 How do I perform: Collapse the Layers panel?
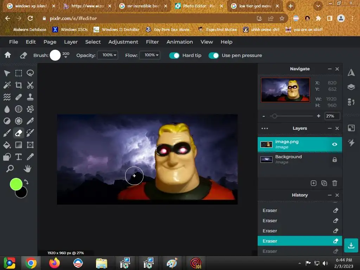pos(330,128)
